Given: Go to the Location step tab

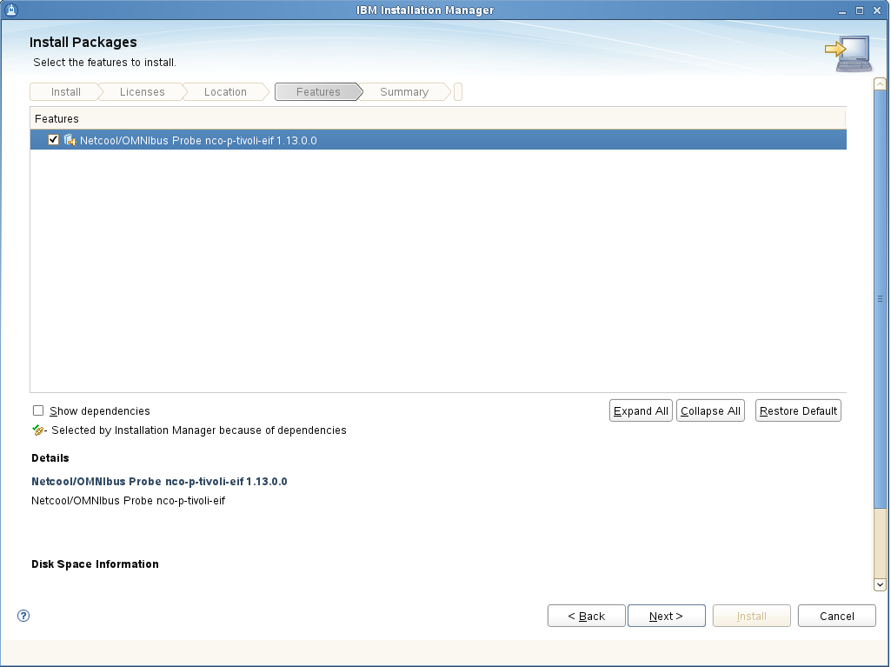Looking at the screenshot, I should coord(226,91).
